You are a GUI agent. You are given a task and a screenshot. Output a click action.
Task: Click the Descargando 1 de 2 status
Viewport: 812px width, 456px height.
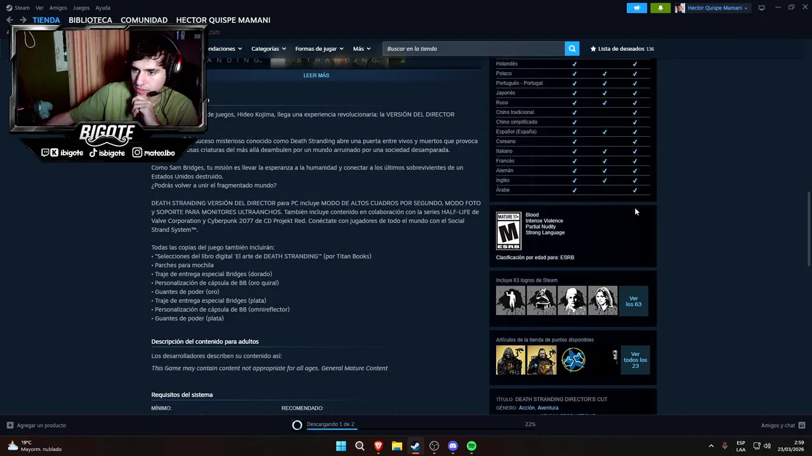(x=331, y=424)
